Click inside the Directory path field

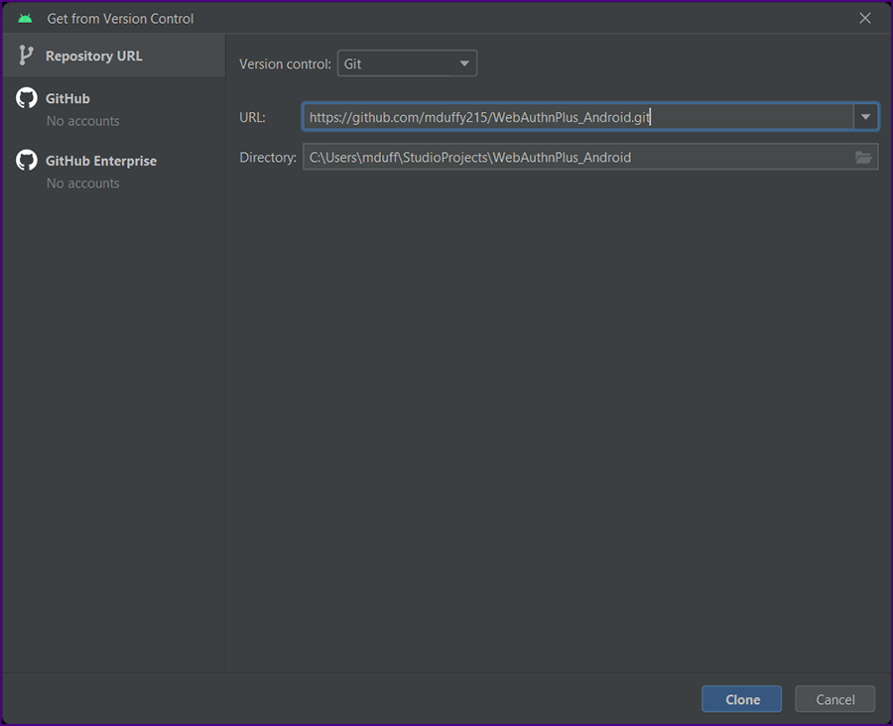point(578,157)
